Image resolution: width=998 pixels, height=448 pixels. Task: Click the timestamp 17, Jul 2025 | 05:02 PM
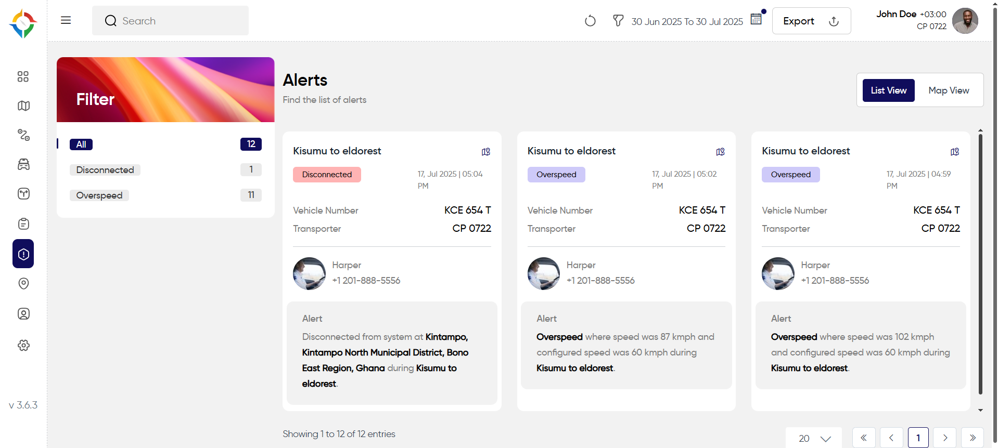[x=684, y=180]
